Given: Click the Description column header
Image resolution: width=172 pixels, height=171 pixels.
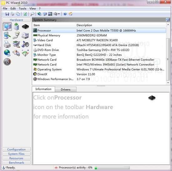Looking at the screenshot, I should (120, 25).
